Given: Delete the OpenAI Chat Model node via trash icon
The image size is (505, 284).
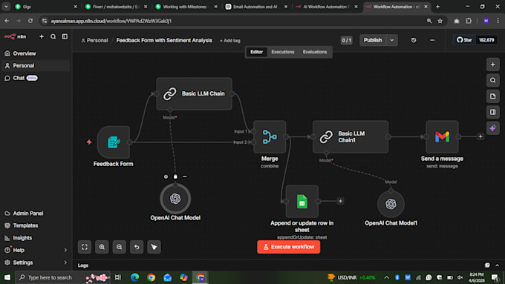Looking at the screenshot, I should click(x=175, y=176).
